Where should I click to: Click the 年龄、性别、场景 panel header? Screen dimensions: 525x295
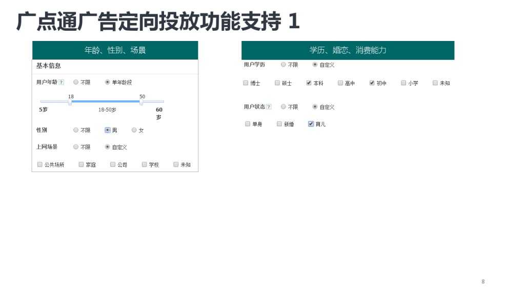[x=115, y=50]
